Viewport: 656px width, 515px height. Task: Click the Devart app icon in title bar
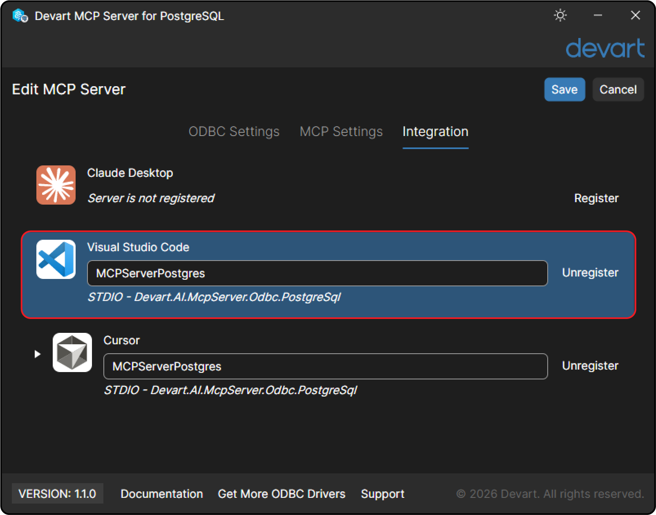tap(20, 16)
